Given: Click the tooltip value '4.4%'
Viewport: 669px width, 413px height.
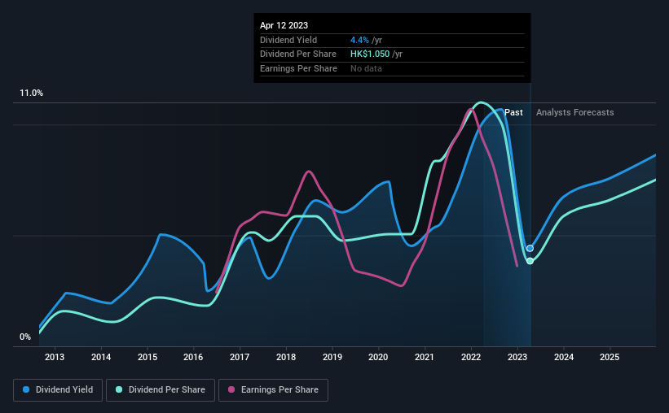Looking at the screenshot, I should (x=359, y=40).
